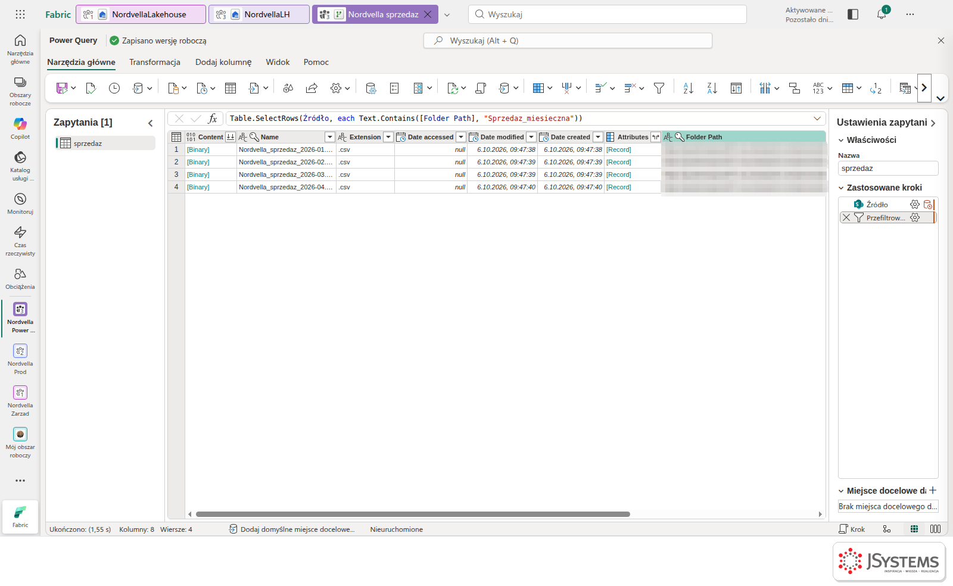Click the purple Save and run icon

point(61,88)
